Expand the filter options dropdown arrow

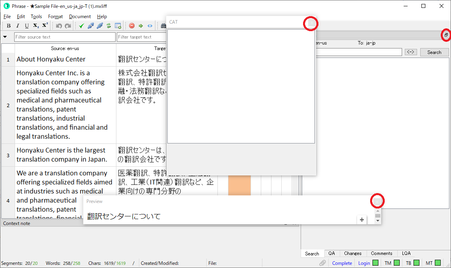[x=5, y=37]
